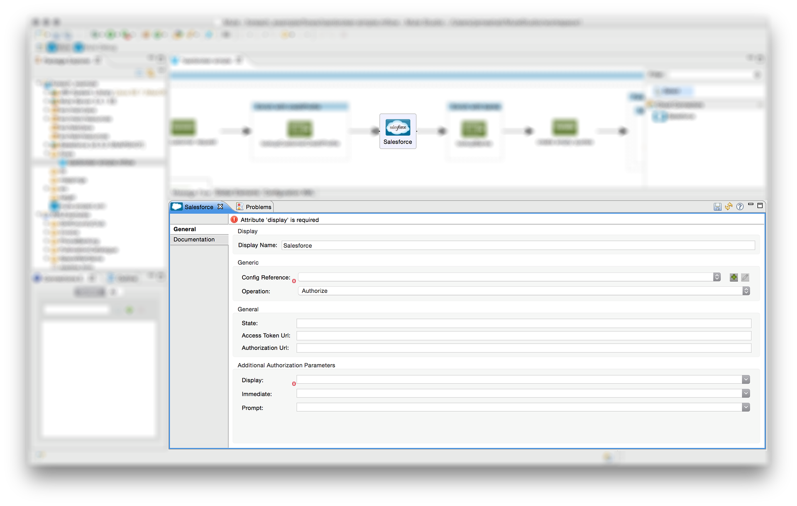Open the Documentation side tab

199,240
